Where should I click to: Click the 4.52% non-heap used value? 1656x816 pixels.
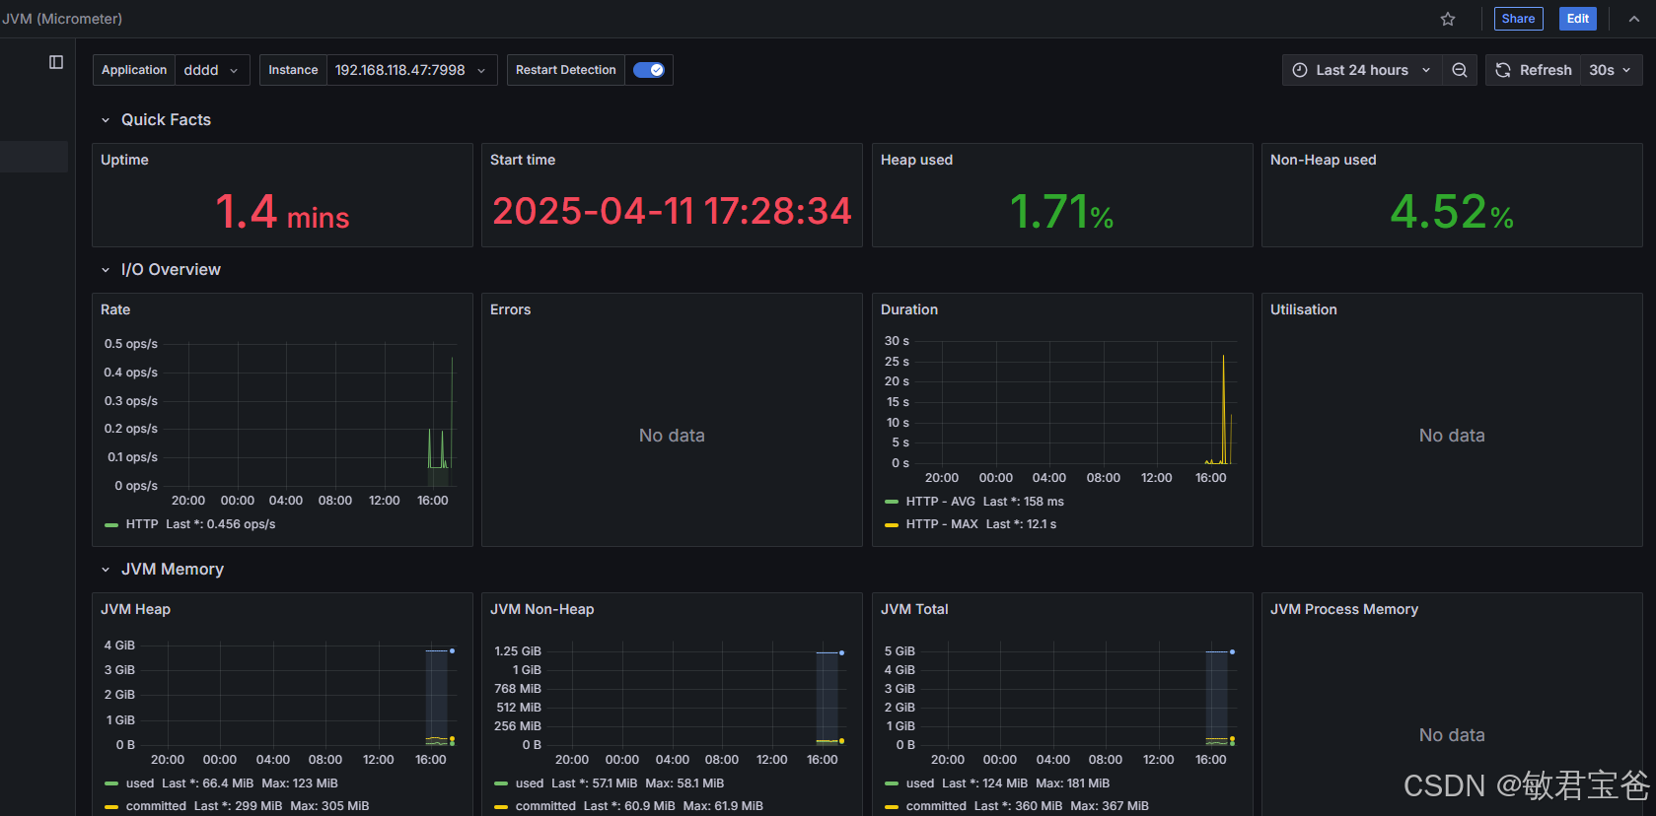[1452, 212]
